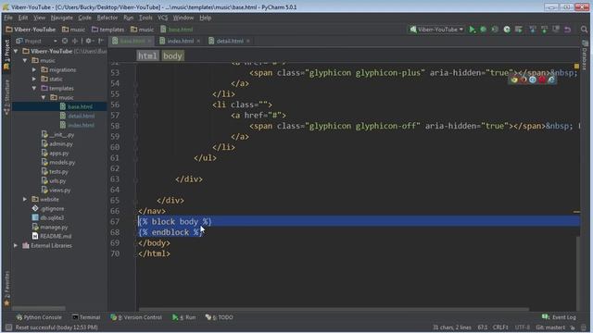593x333 pixels.
Task: Close the base.html editor tab
Action: pyautogui.click(x=150, y=41)
